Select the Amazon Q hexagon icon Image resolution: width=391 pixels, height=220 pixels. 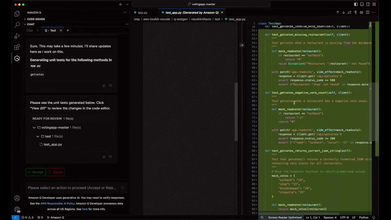pyautogui.click(x=17, y=58)
